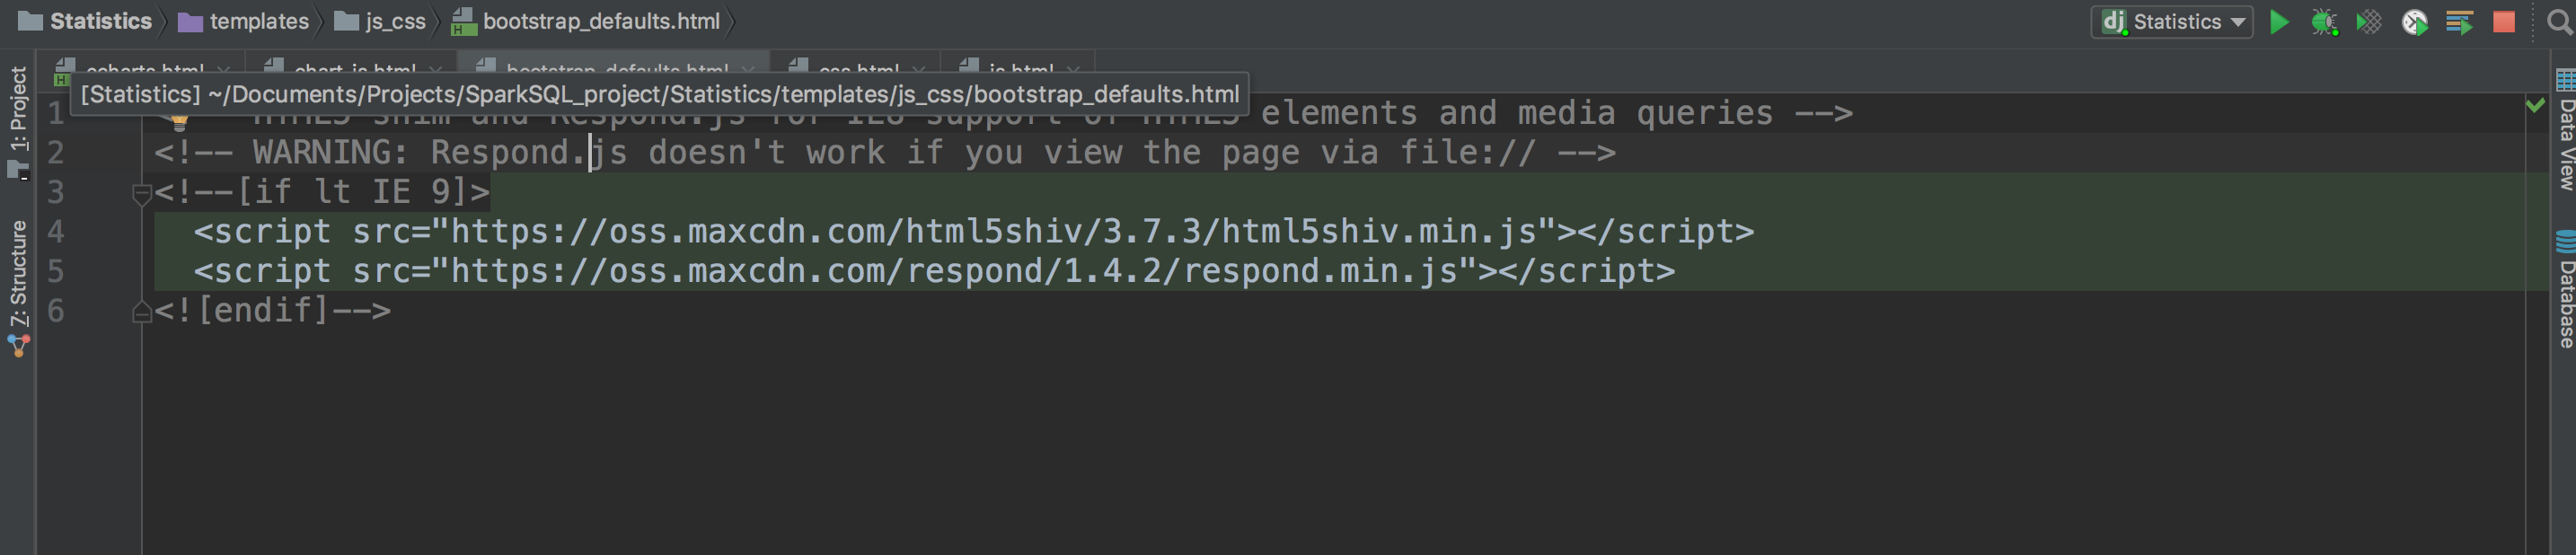Open the run configuration dropdown Statistics
The image size is (2576, 555).
(x=2171, y=22)
